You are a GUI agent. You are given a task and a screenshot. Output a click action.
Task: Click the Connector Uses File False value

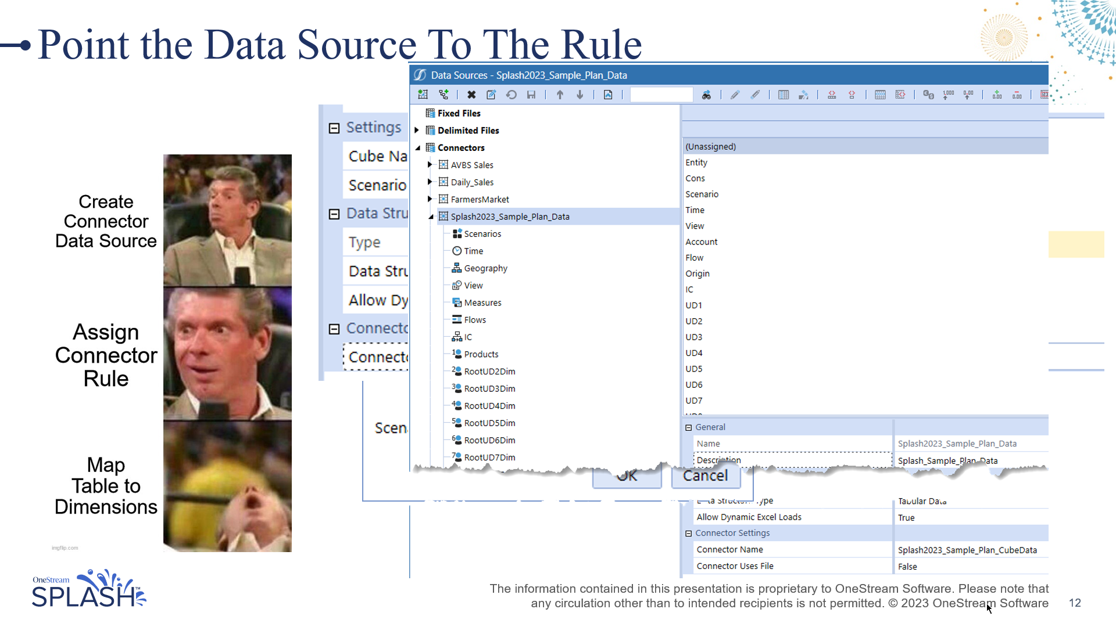[x=971, y=566]
